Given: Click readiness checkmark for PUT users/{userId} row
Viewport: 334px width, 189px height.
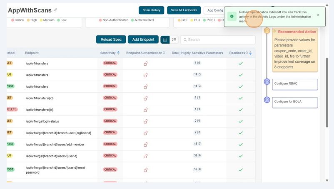Looking at the screenshot, I should pyautogui.click(x=241, y=156).
